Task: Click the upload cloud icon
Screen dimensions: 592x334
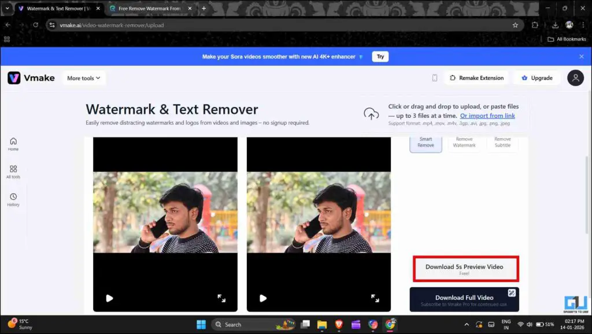Action: [x=371, y=114]
